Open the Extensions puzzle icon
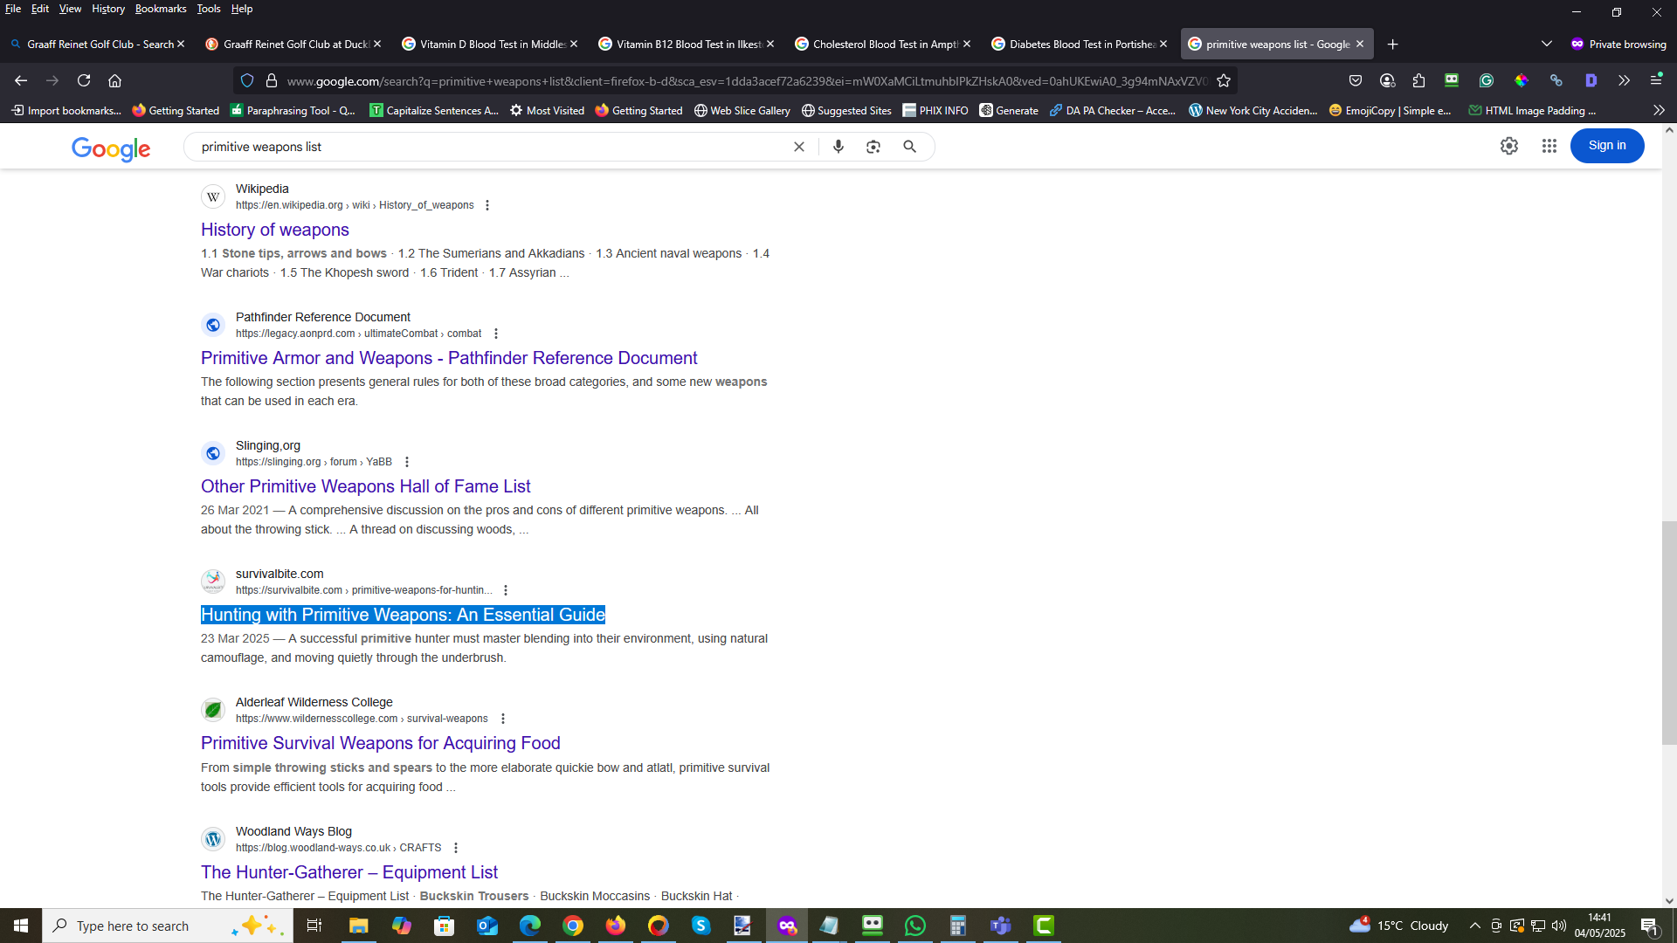The image size is (1677, 943). (x=1418, y=80)
